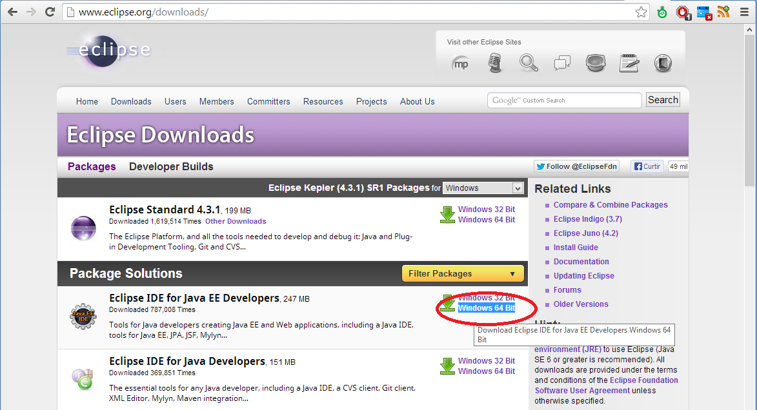This screenshot has height=410, width=757.
Task: Click the green download arrow for Eclipse Standard
Action: [447, 215]
